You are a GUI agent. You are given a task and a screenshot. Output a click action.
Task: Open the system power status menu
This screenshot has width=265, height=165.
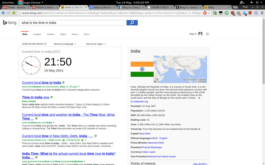[259, 2]
